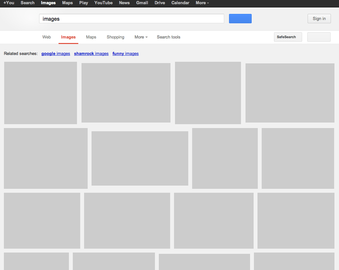Select News in the top navigation

[124, 3]
